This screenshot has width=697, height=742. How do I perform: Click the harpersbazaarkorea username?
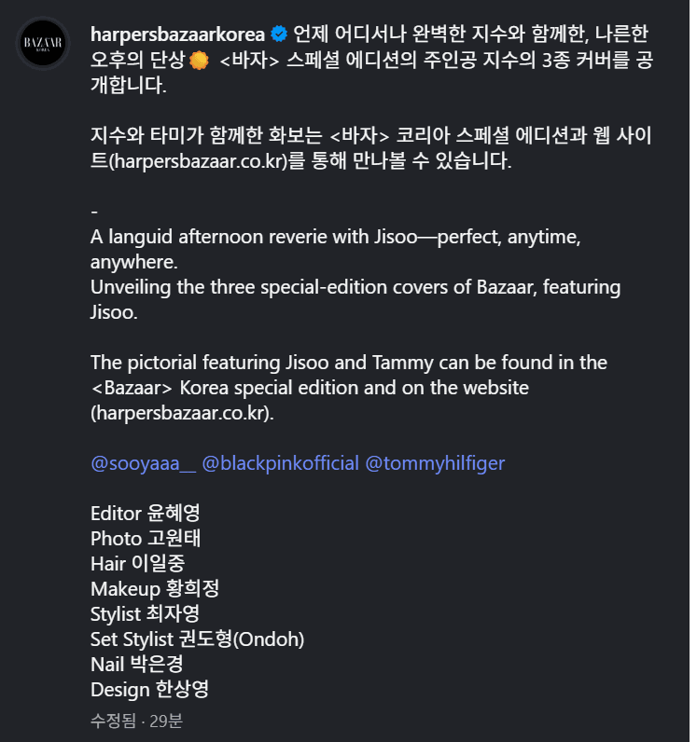(177, 35)
